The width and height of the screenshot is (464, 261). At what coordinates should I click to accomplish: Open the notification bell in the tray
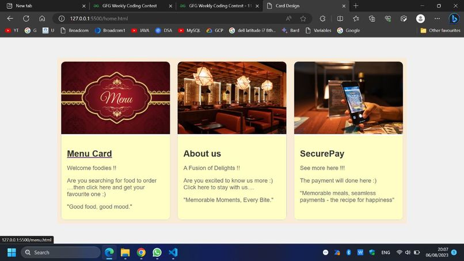(x=454, y=252)
